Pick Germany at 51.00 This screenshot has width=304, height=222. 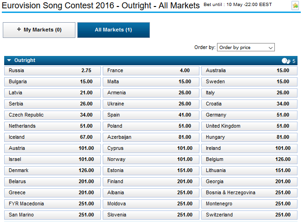point(248,115)
